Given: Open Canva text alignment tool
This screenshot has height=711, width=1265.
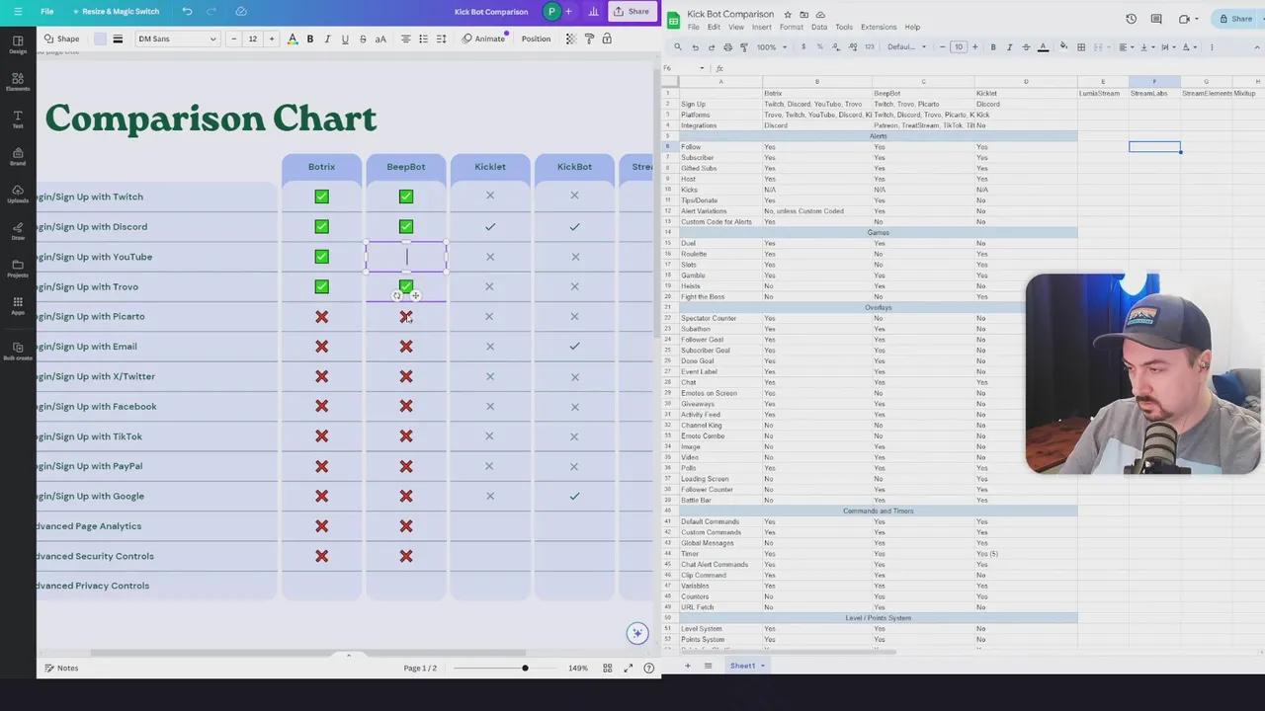Looking at the screenshot, I should pyautogui.click(x=405, y=39).
